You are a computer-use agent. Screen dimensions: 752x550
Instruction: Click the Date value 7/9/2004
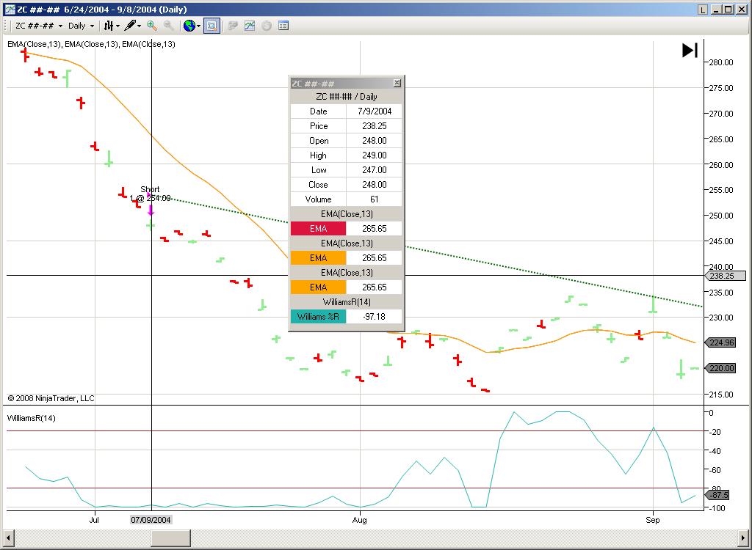tap(374, 111)
